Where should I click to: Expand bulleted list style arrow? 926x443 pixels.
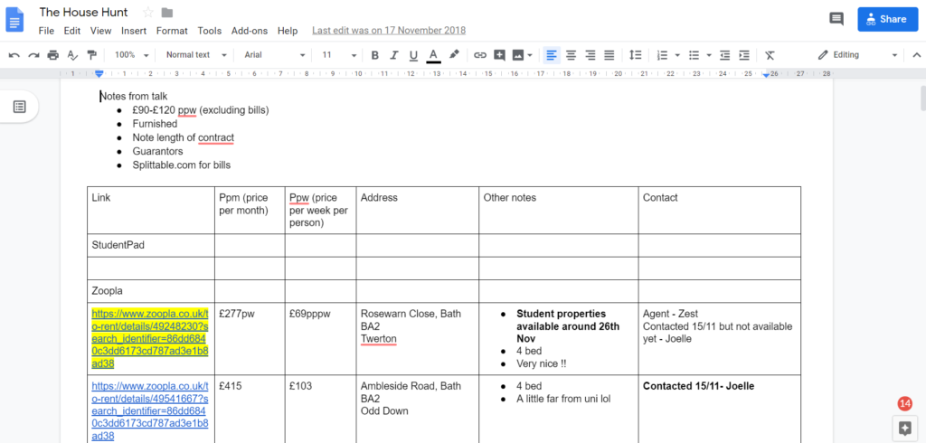click(709, 55)
